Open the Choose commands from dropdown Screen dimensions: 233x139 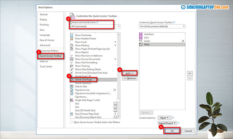coord(95,26)
